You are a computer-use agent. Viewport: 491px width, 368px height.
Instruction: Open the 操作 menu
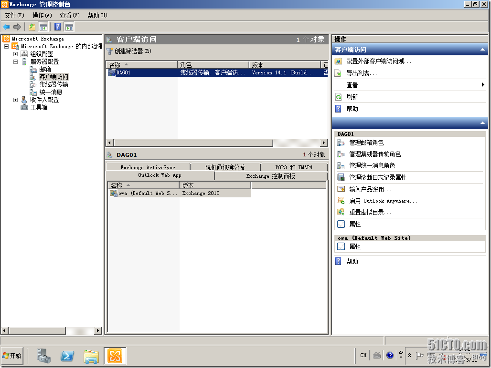[41, 15]
